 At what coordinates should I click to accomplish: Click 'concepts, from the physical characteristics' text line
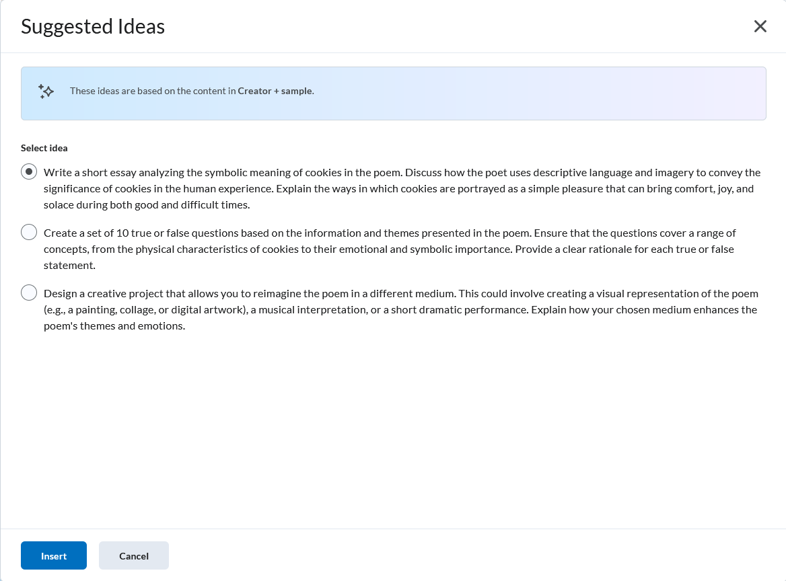click(x=388, y=249)
